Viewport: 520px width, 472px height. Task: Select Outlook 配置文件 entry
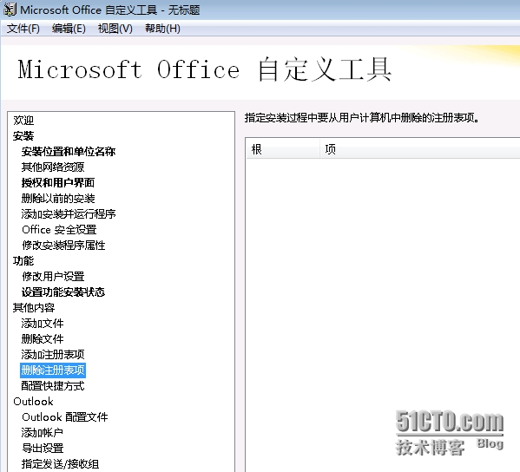click(65, 417)
